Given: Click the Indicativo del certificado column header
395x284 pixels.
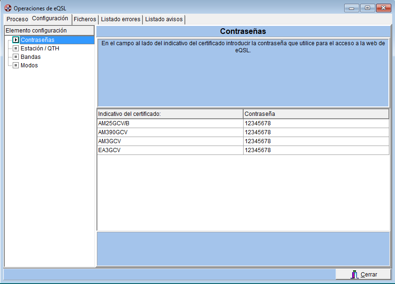Looking at the screenshot, I should 170,114.
